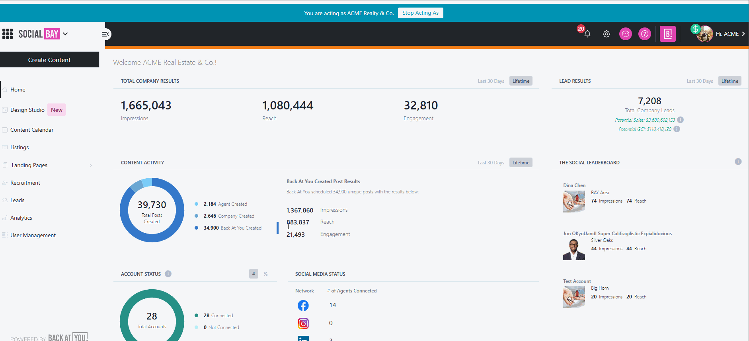Show info for The Social Leaderboard

[x=738, y=162]
